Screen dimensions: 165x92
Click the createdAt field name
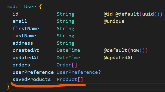click(26, 50)
